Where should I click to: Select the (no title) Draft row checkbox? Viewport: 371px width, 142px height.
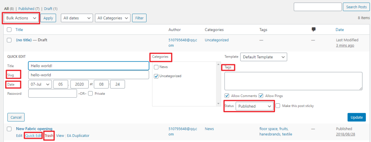point(9,40)
